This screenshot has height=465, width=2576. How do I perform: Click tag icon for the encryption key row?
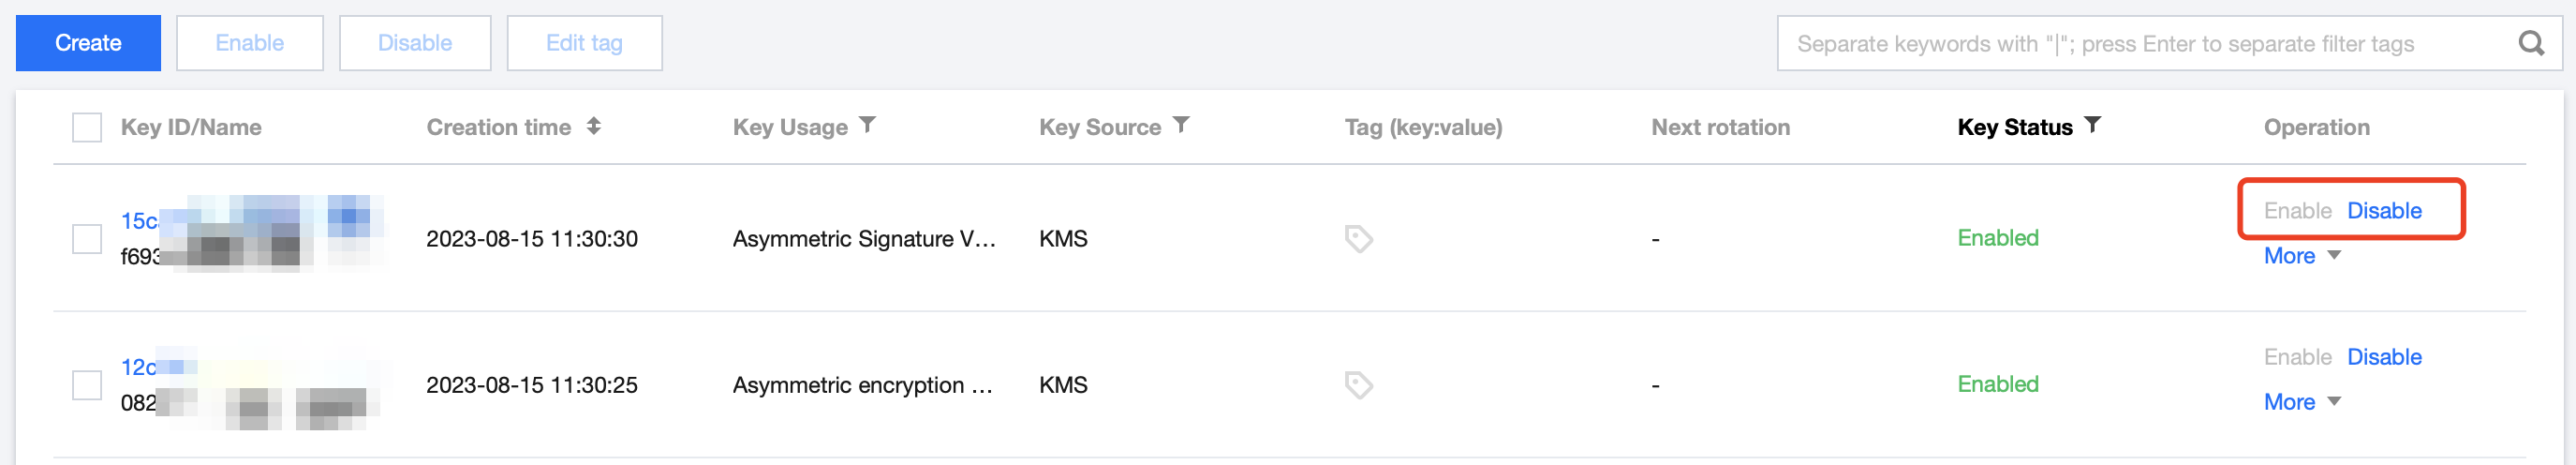tap(1358, 385)
